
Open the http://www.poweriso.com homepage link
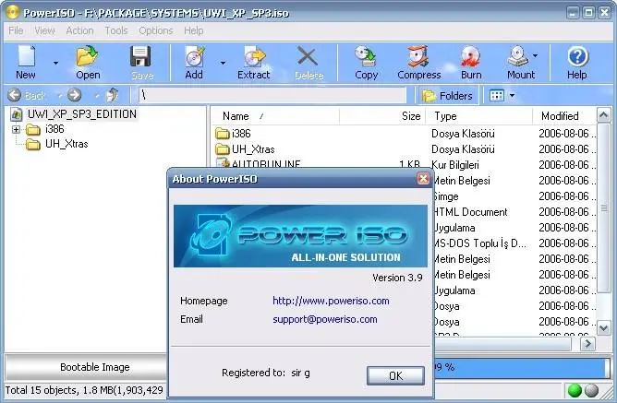331,301
